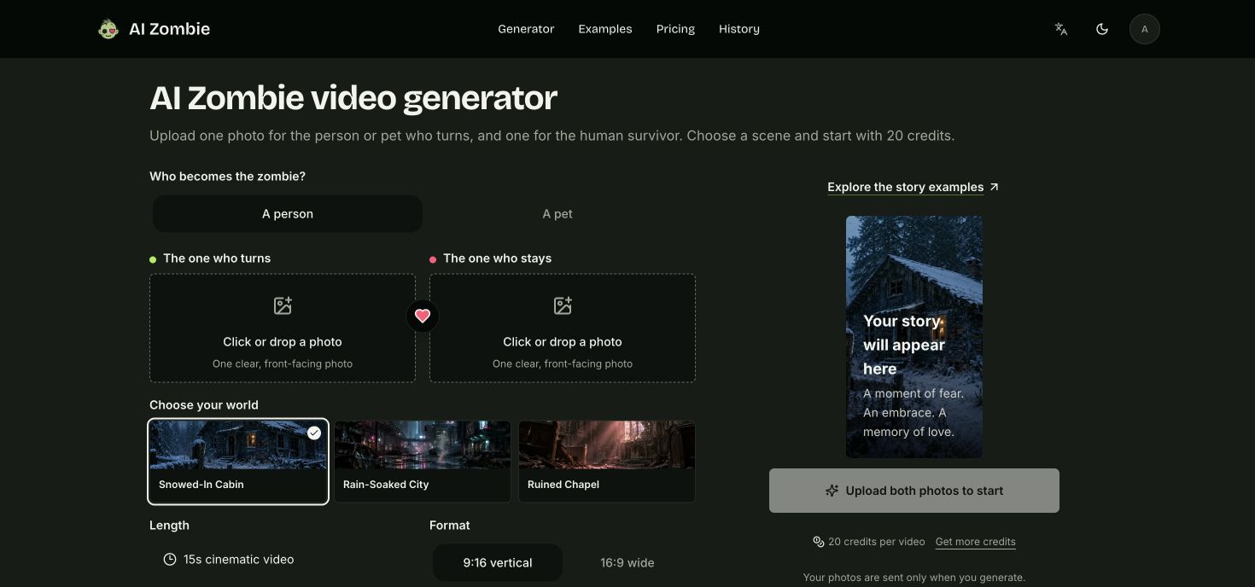Click the 'Who becomes the zombie?' label

tap(227, 177)
